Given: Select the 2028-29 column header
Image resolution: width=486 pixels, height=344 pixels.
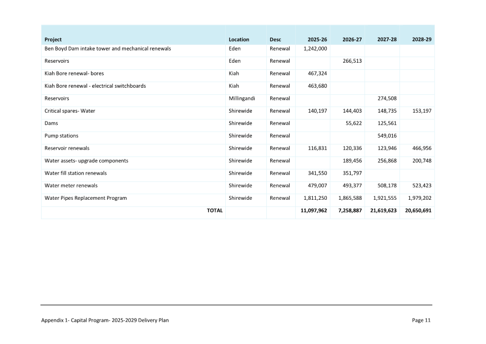Looking at the screenshot, I should pos(422,39).
